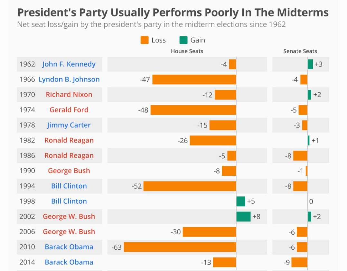Click the chart's main title

coord(173,13)
